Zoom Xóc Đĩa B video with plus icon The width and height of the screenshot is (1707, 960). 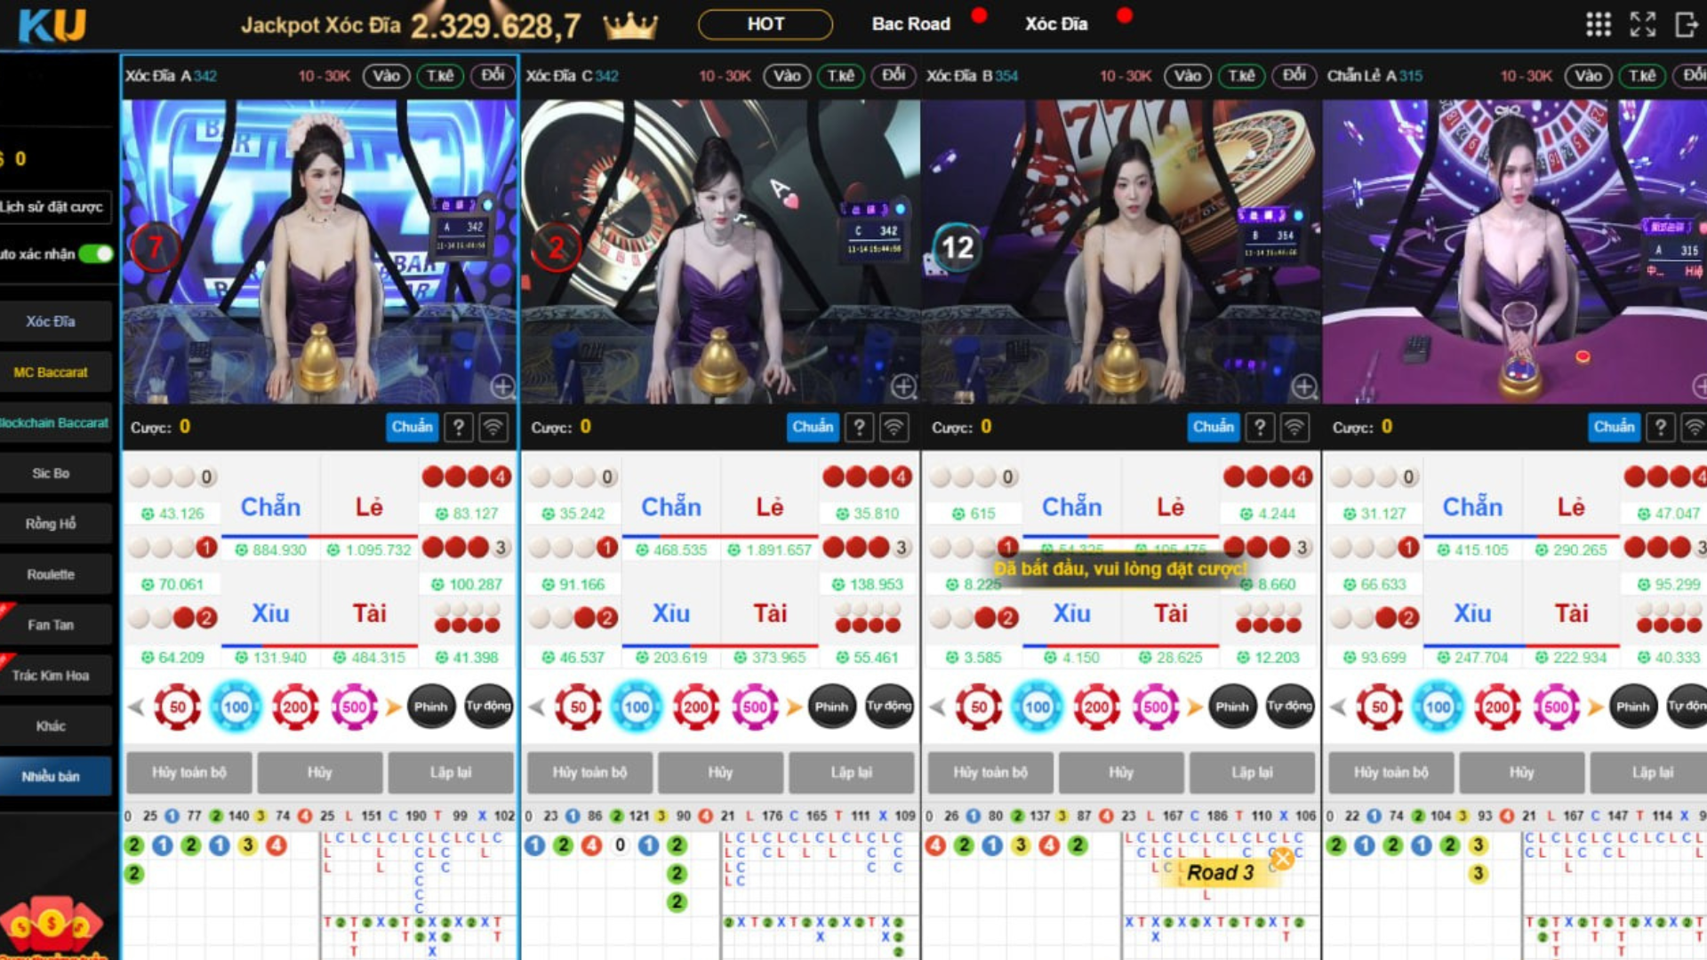[x=1304, y=386]
